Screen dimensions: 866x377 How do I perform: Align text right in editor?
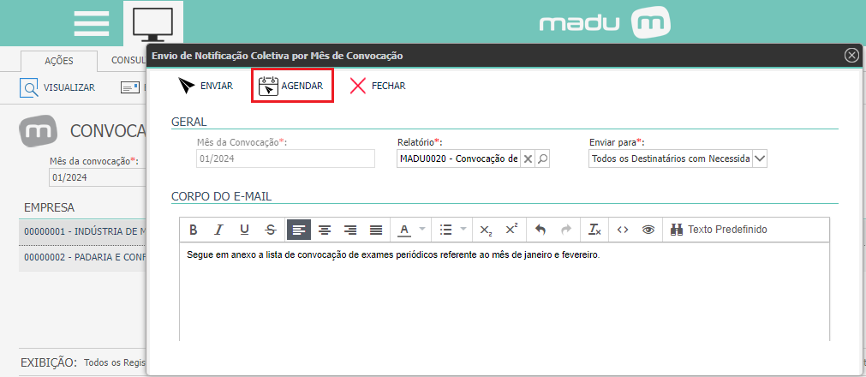(349, 230)
